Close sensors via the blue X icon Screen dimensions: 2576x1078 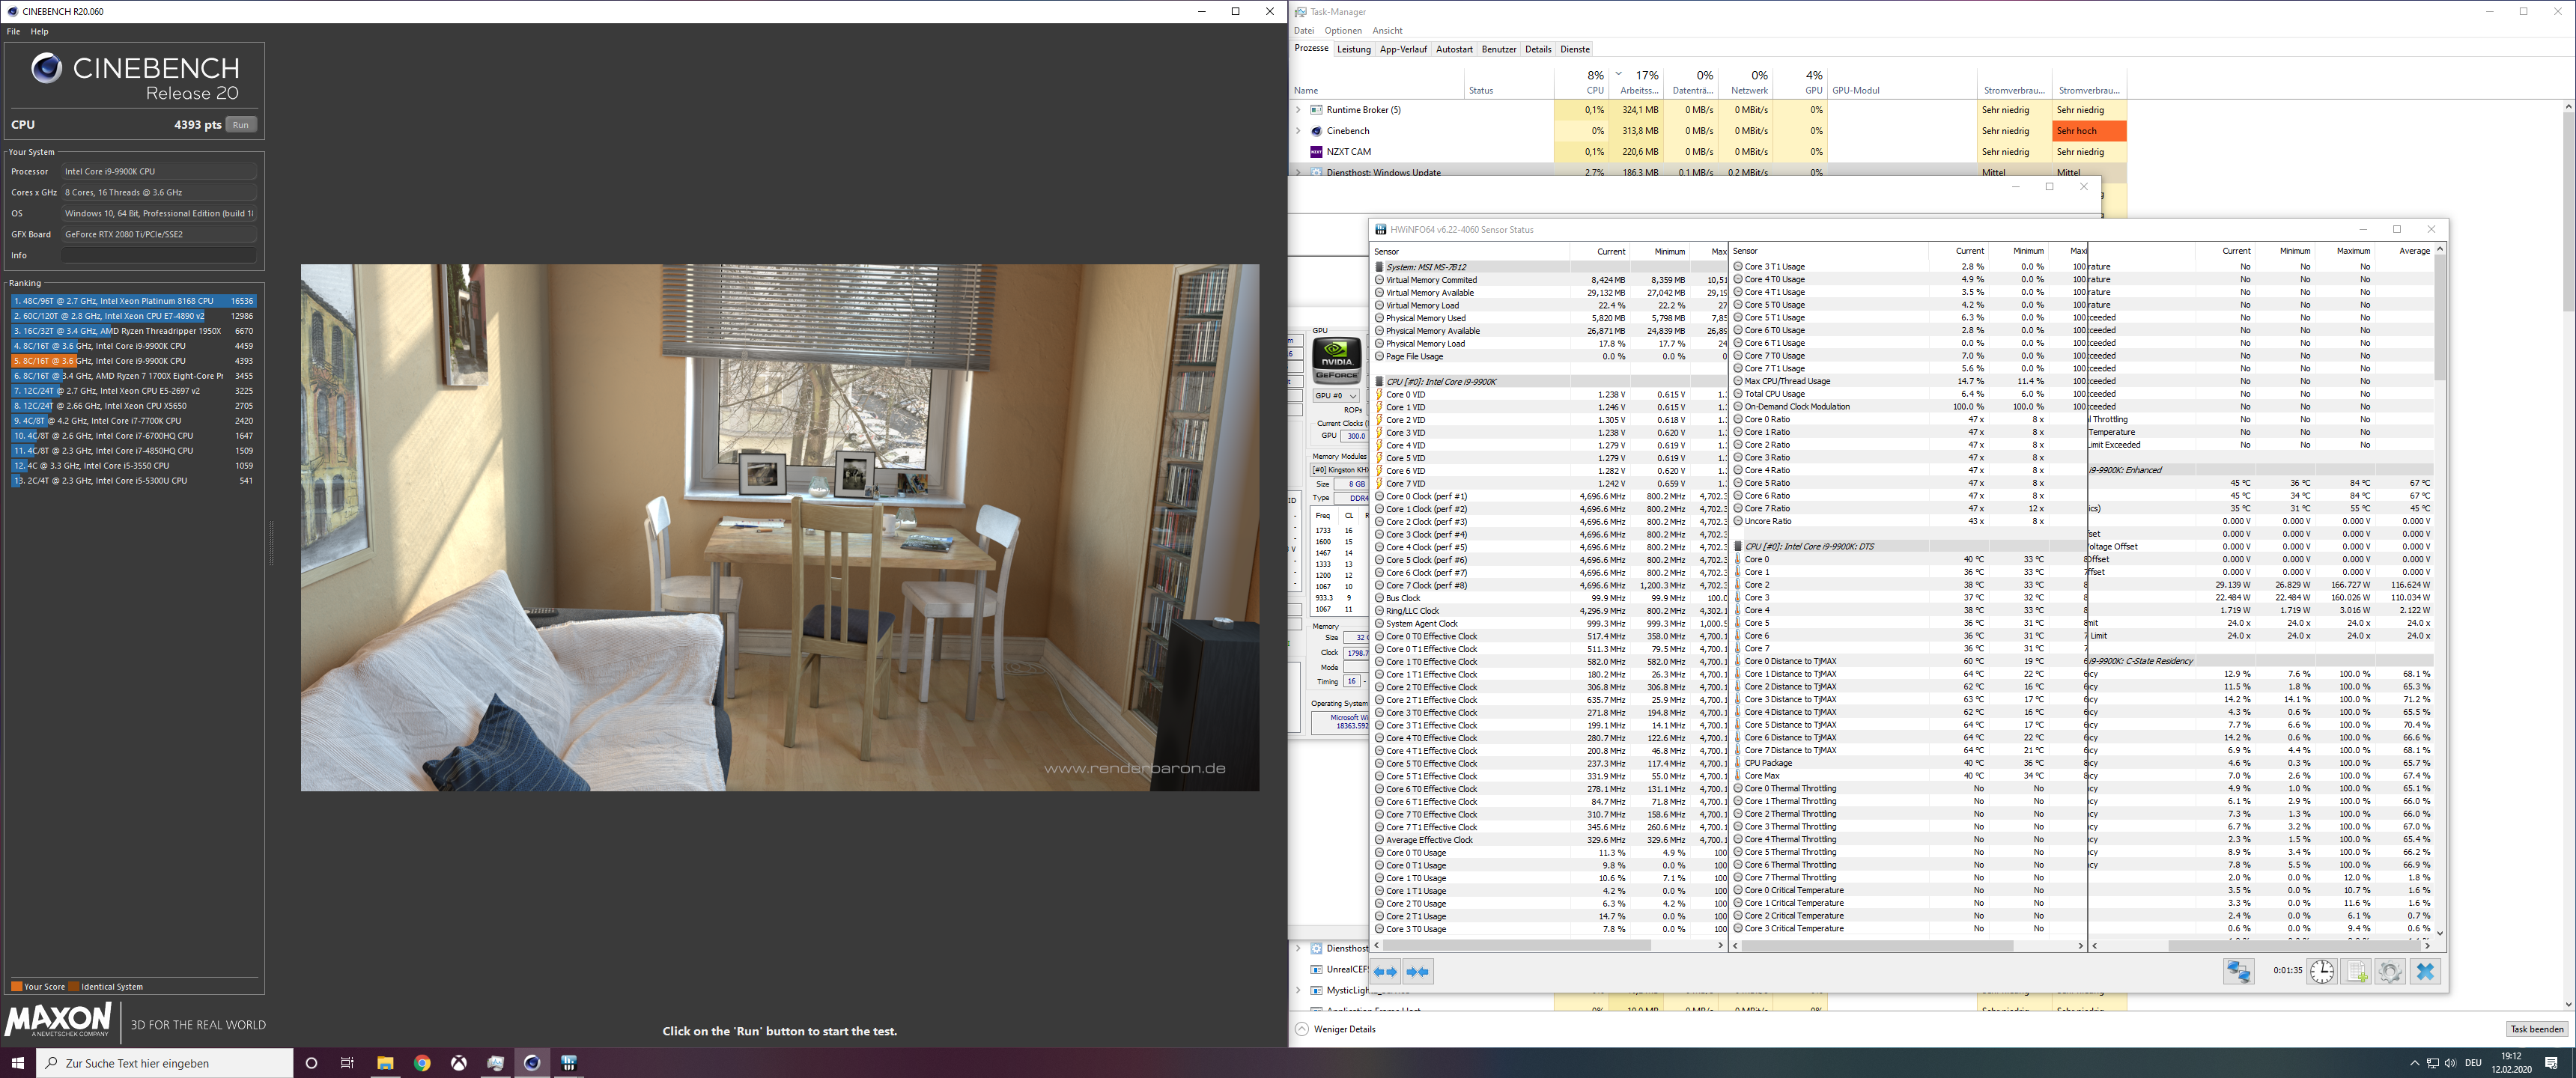(x=2424, y=971)
